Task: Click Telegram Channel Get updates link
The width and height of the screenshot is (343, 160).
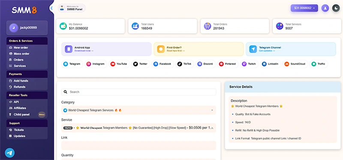Action: (267, 51)
